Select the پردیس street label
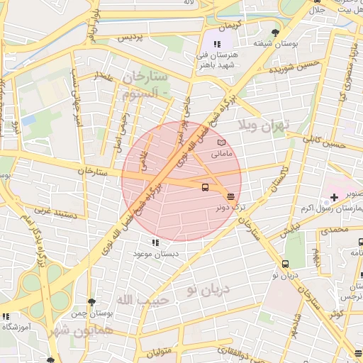Viewport: 363px width, 363px height. pos(130,37)
